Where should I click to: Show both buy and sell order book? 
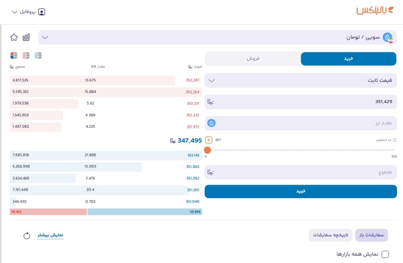tap(14, 55)
